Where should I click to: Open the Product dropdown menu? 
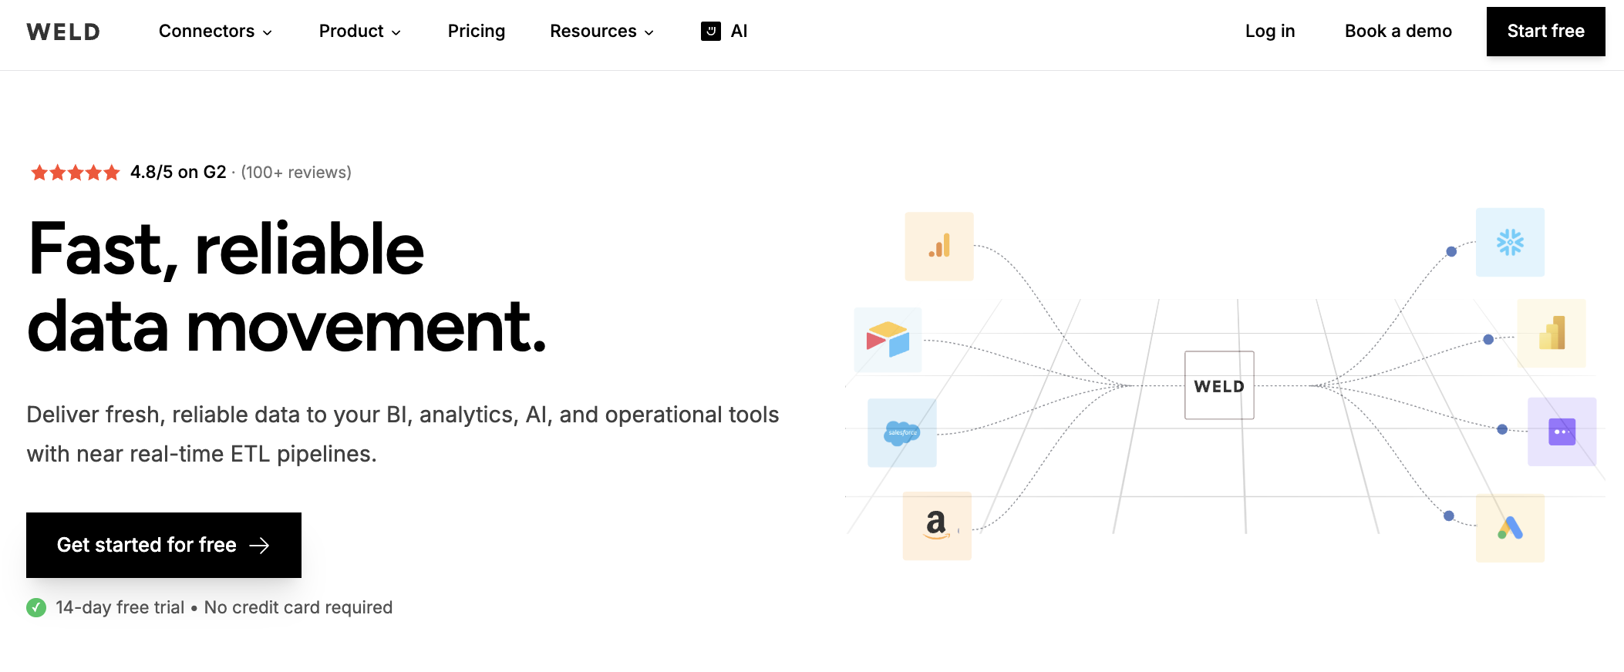coord(359,32)
